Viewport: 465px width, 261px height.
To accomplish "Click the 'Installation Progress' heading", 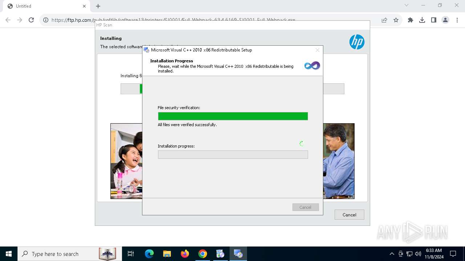I will coord(171,61).
